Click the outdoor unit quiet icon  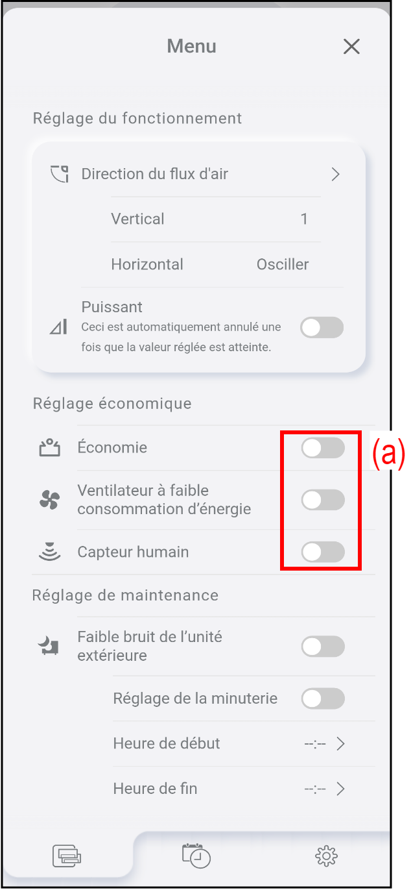coord(49,646)
